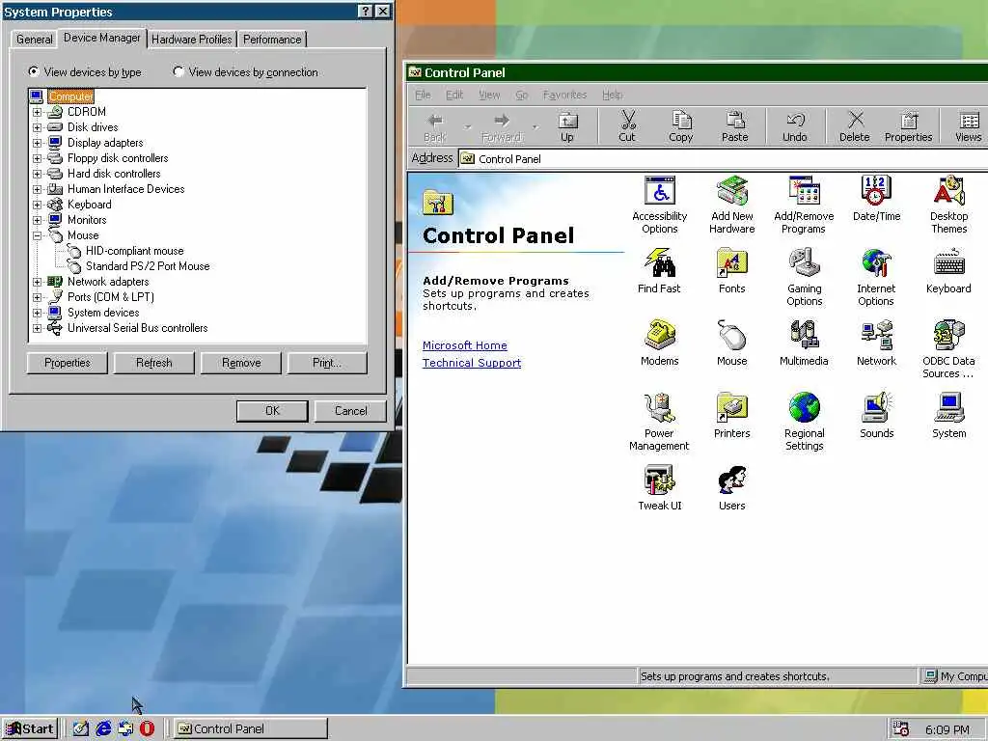Open the Date/Time applet
This screenshot has height=741, width=988.
[x=876, y=199]
